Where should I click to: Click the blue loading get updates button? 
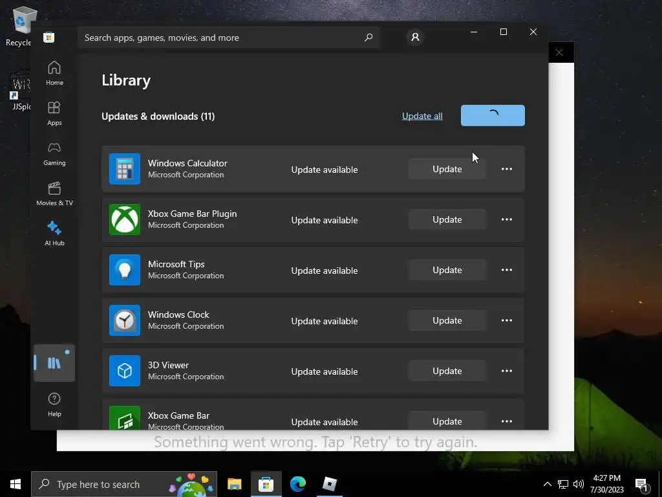[493, 115]
